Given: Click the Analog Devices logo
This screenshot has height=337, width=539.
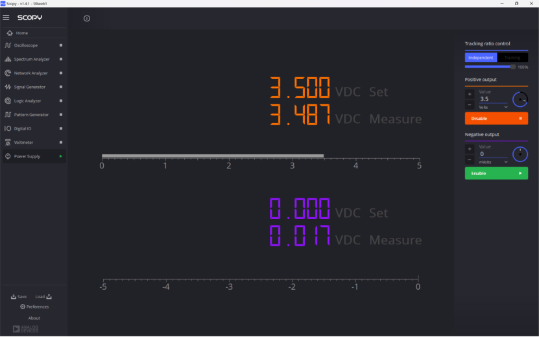Looking at the screenshot, I should [25, 329].
